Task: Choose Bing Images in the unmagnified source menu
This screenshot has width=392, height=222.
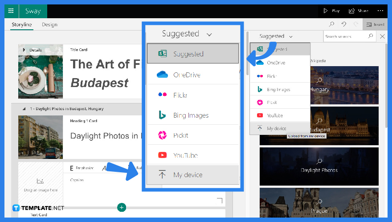Action: (x=280, y=89)
